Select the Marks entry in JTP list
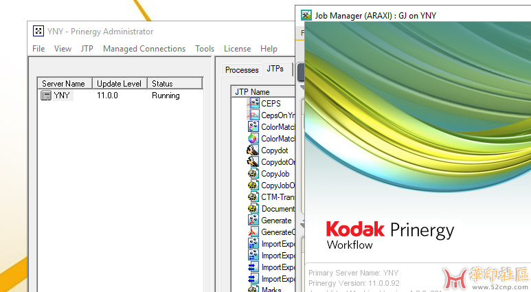 point(271,289)
